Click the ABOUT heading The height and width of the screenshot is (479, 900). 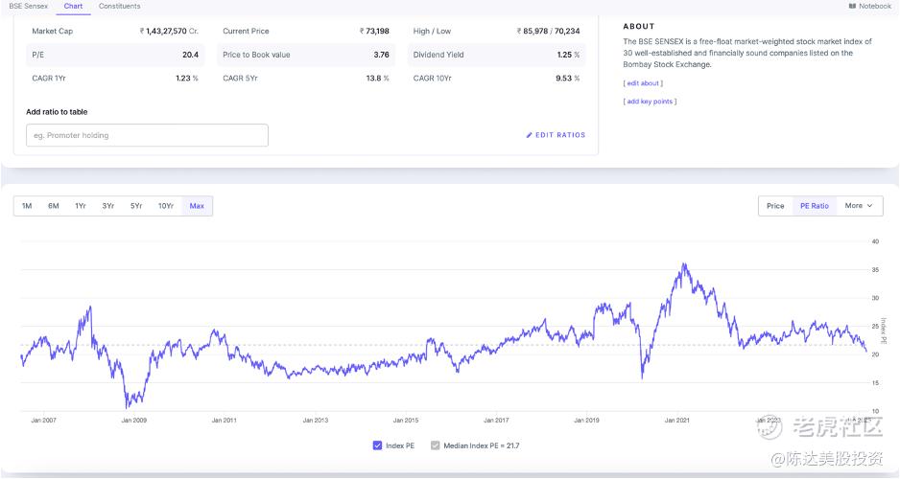[639, 27]
